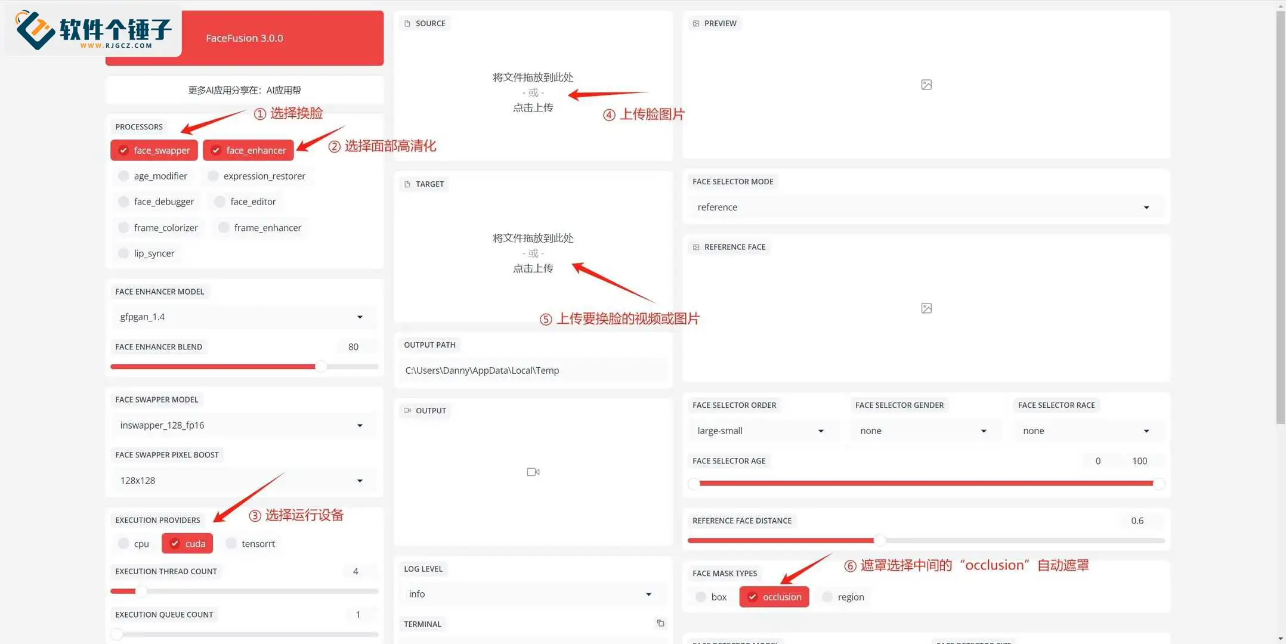The width and height of the screenshot is (1286, 644).
Task: Enable the region face mask type
Action: point(843,597)
